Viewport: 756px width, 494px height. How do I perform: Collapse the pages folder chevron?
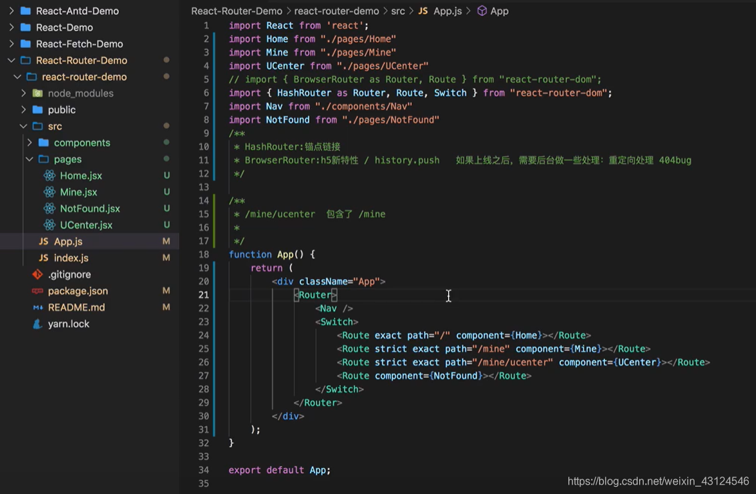[x=29, y=159]
